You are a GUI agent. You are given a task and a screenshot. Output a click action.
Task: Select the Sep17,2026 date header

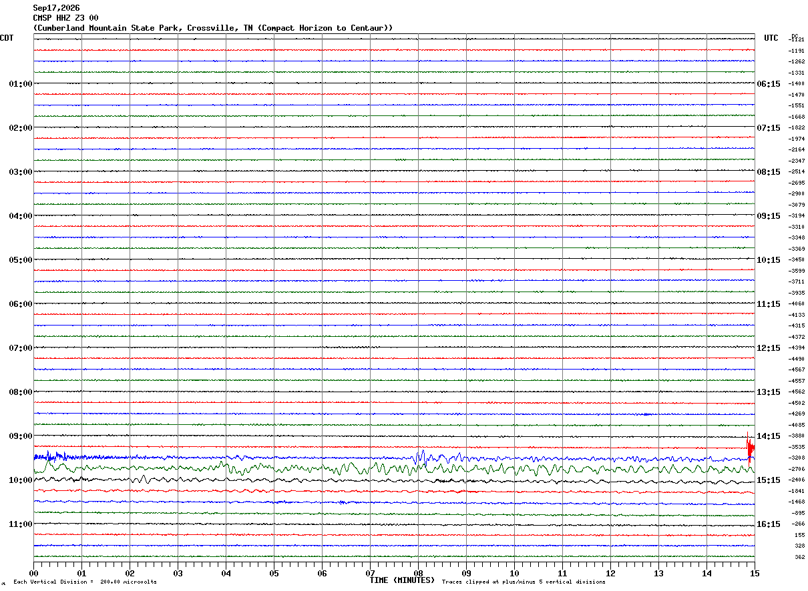[56, 8]
